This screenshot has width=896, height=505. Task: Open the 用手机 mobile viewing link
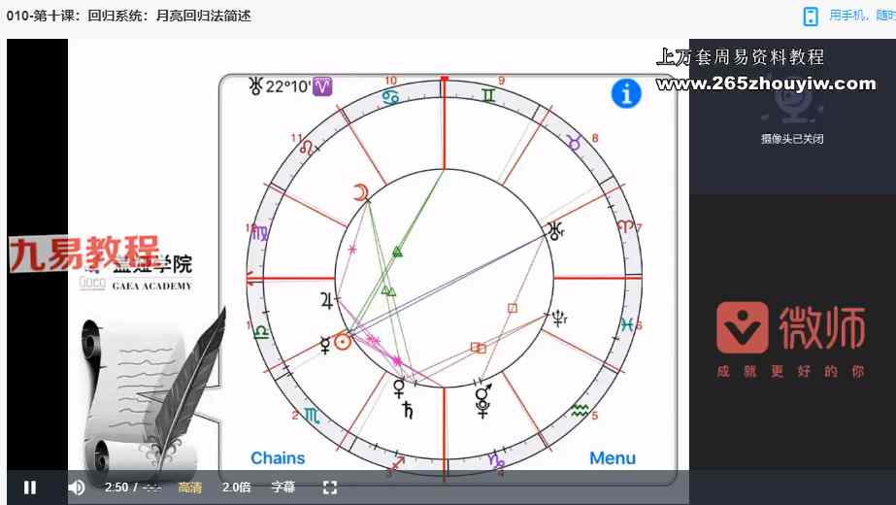click(861, 16)
